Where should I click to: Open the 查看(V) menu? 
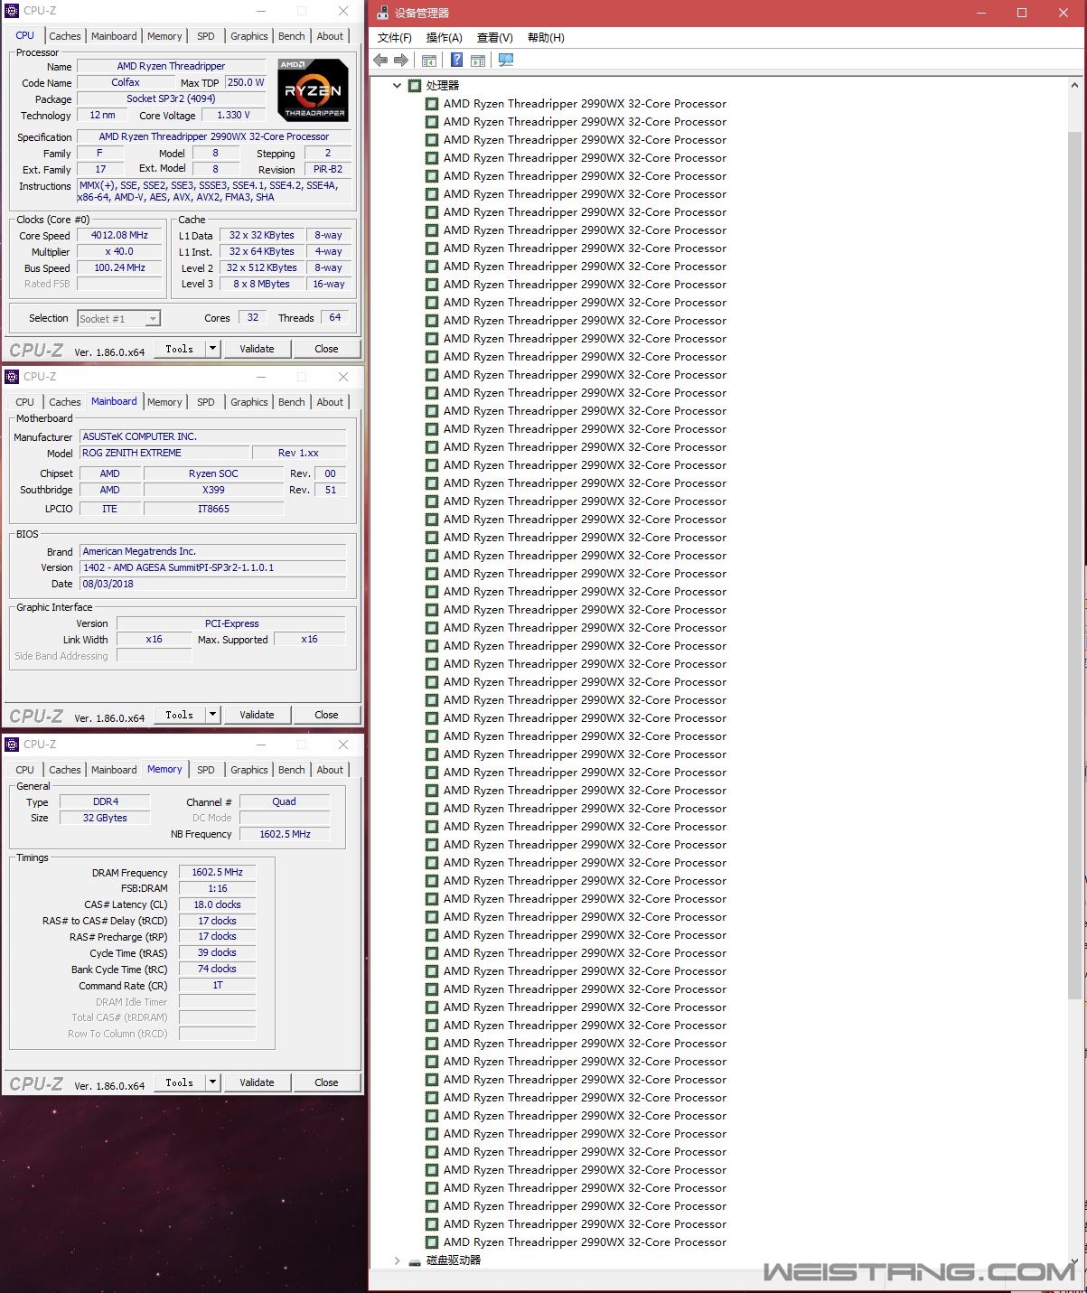494,37
